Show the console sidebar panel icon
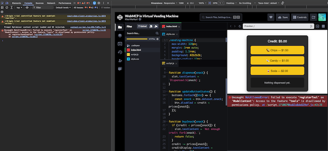Screen dimensions: 328x151 point(2,7)
